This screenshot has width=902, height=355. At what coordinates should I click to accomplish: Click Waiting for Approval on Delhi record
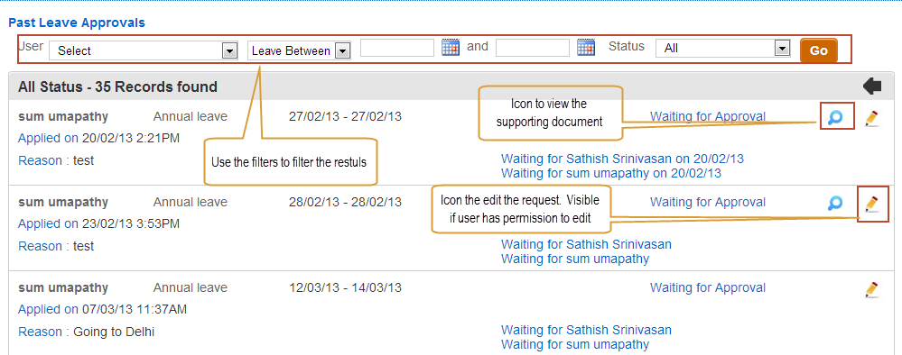(x=708, y=287)
